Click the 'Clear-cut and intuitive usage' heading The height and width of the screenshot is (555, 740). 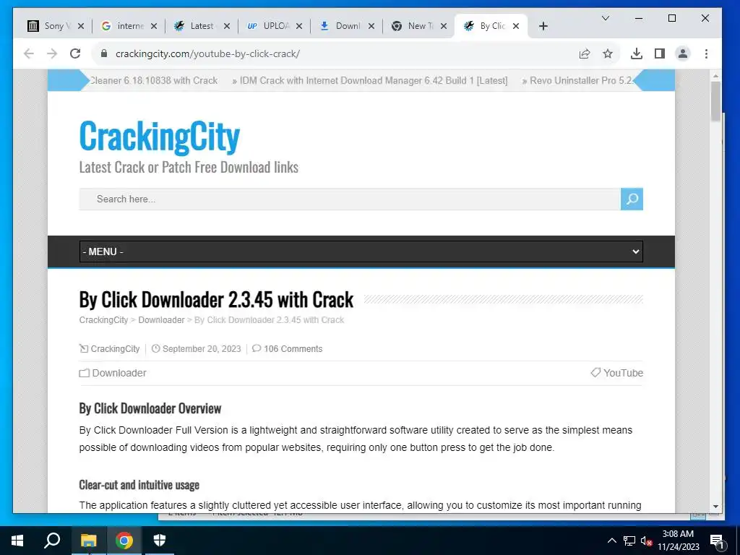pyautogui.click(x=139, y=485)
